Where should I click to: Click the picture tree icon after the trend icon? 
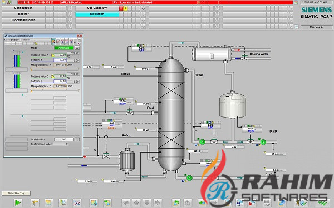click(x=94, y=202)
